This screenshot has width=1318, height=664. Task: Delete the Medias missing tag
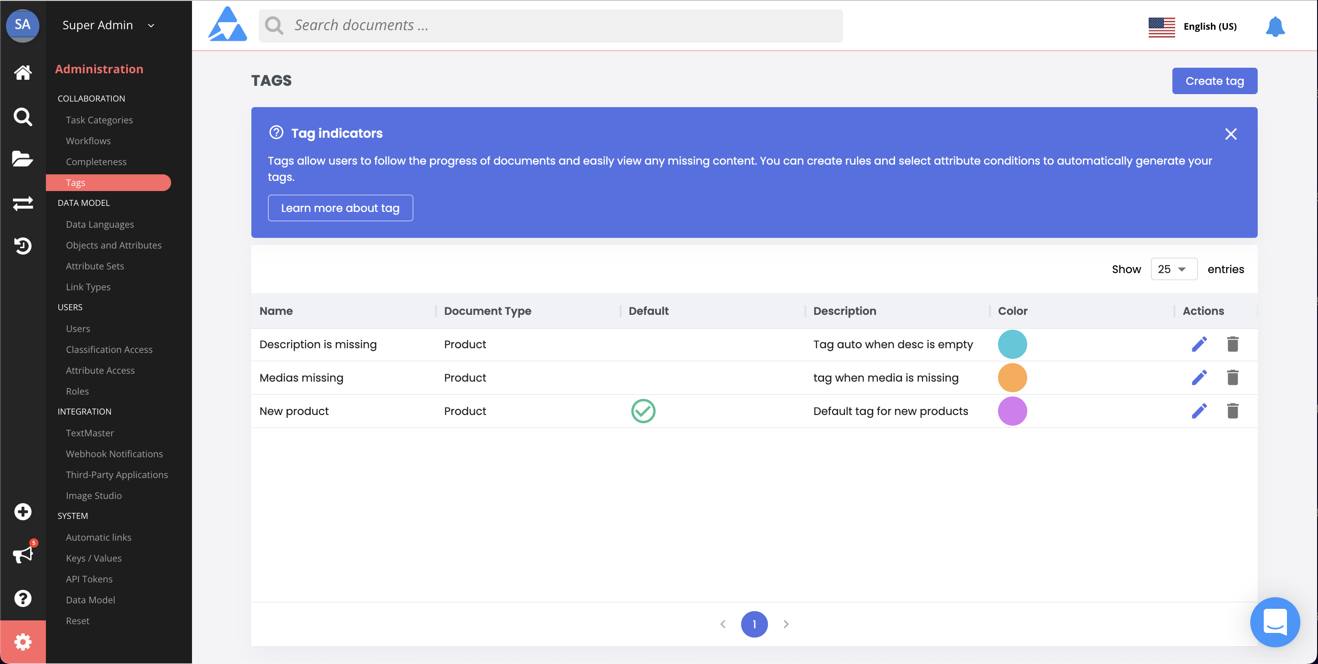point(1233,377)
